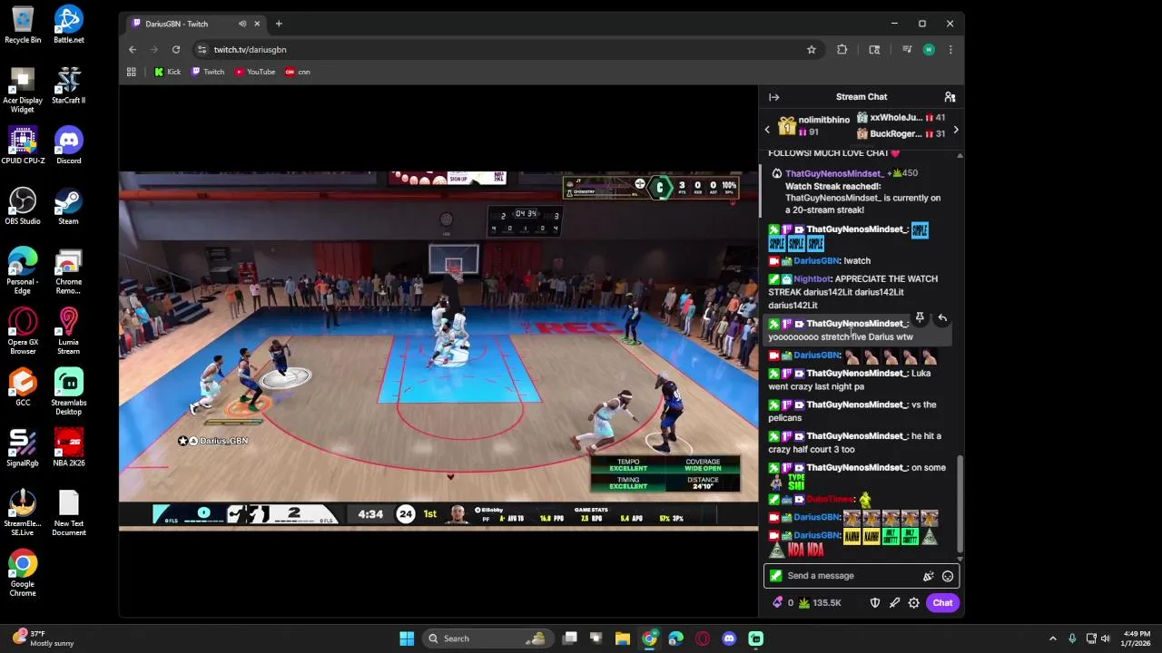Screen dimensions: 1162x653
Task: Open NBA 2K26 desktop shortcut
Action: pos(69,449)
